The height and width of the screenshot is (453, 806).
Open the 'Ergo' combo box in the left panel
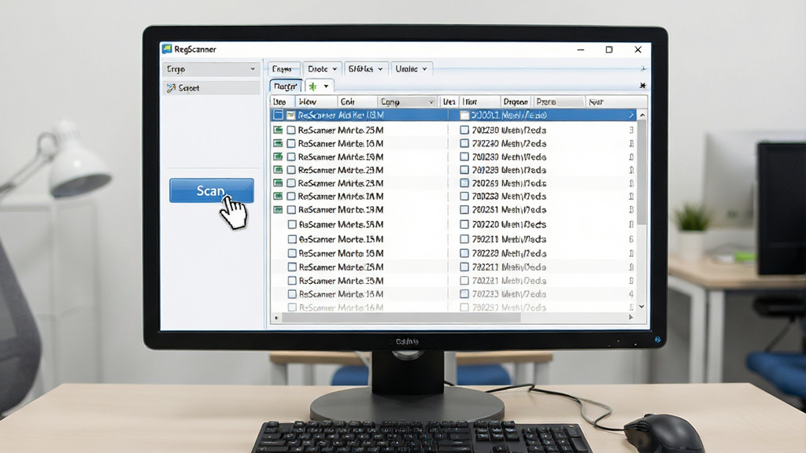click(x=211, y=69)
